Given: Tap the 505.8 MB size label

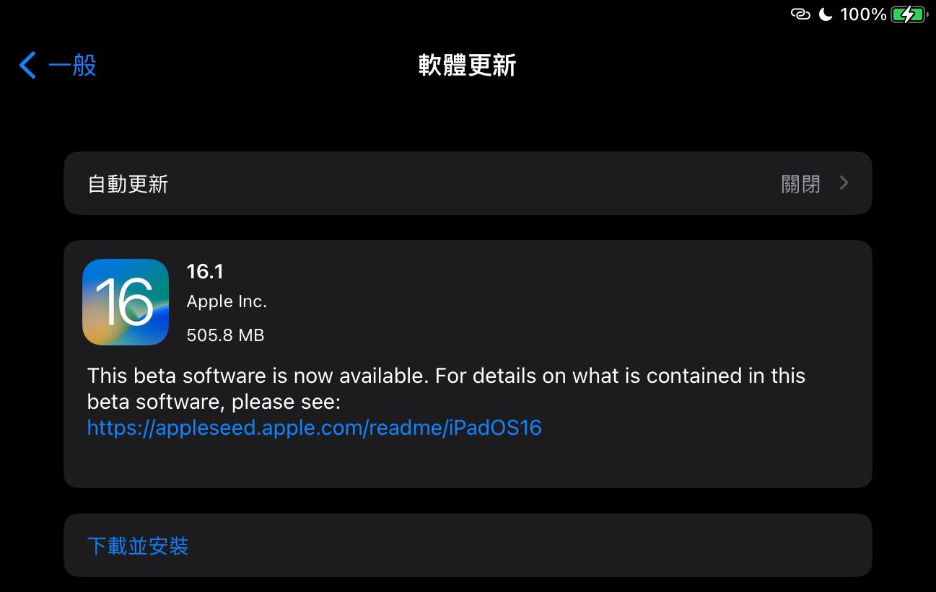Looking at the screenshot, I should click(x=225, y=335).
